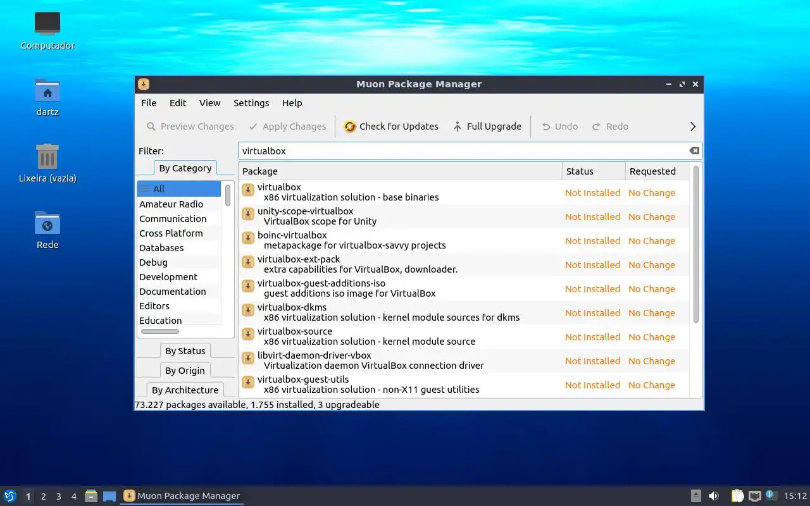
Task: Open the Edit menu
Action: pos(178,103)
